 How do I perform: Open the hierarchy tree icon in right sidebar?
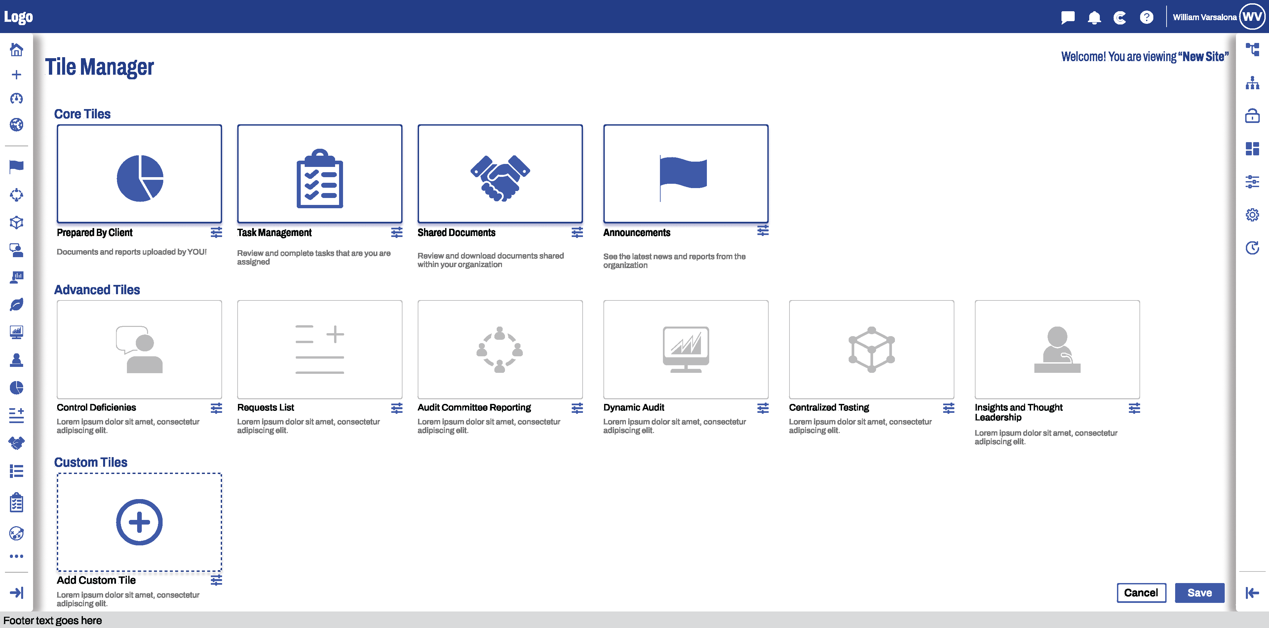pyautogui.click(x=1252, y=49)
